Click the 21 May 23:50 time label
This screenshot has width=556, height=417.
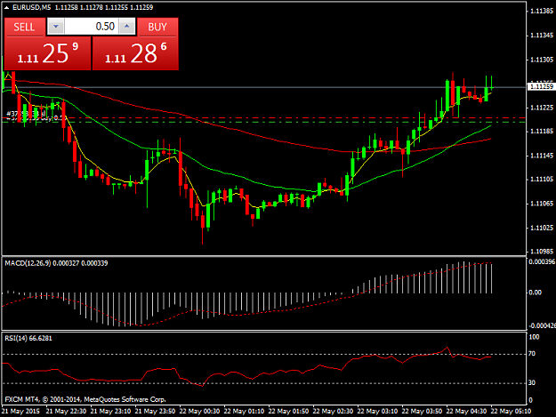tap(155, 411)
